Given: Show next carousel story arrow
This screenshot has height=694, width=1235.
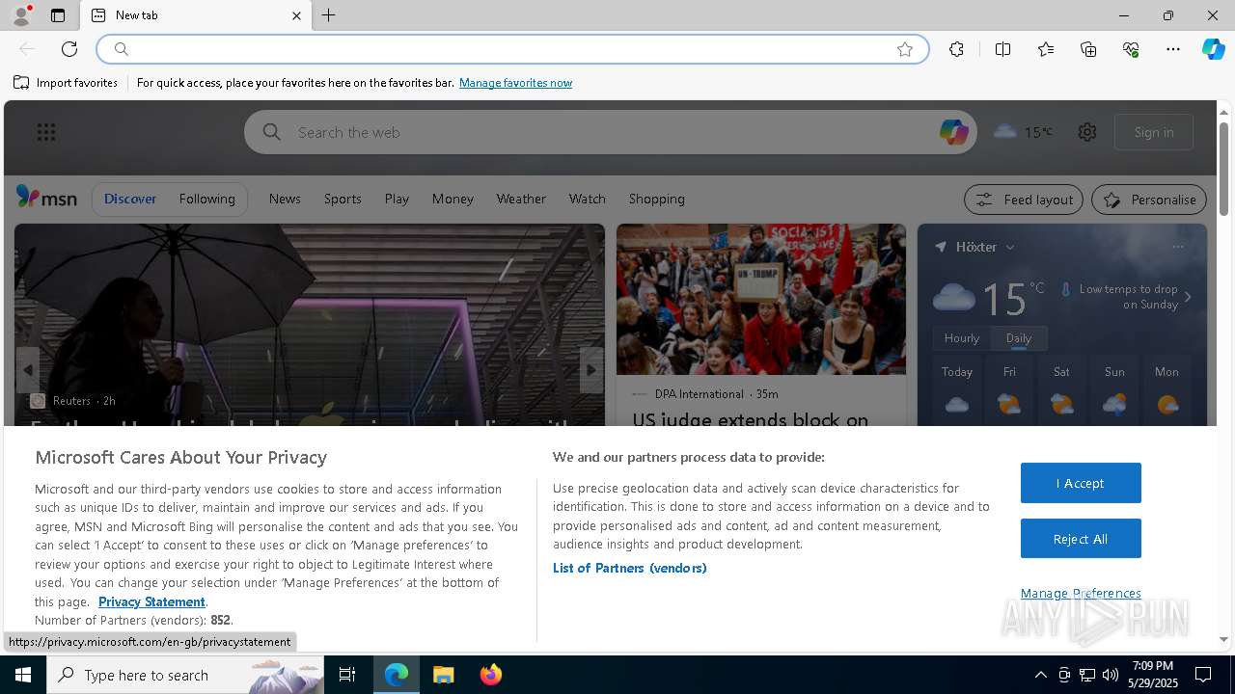Looking at the screenshot, I should (591, 370).
